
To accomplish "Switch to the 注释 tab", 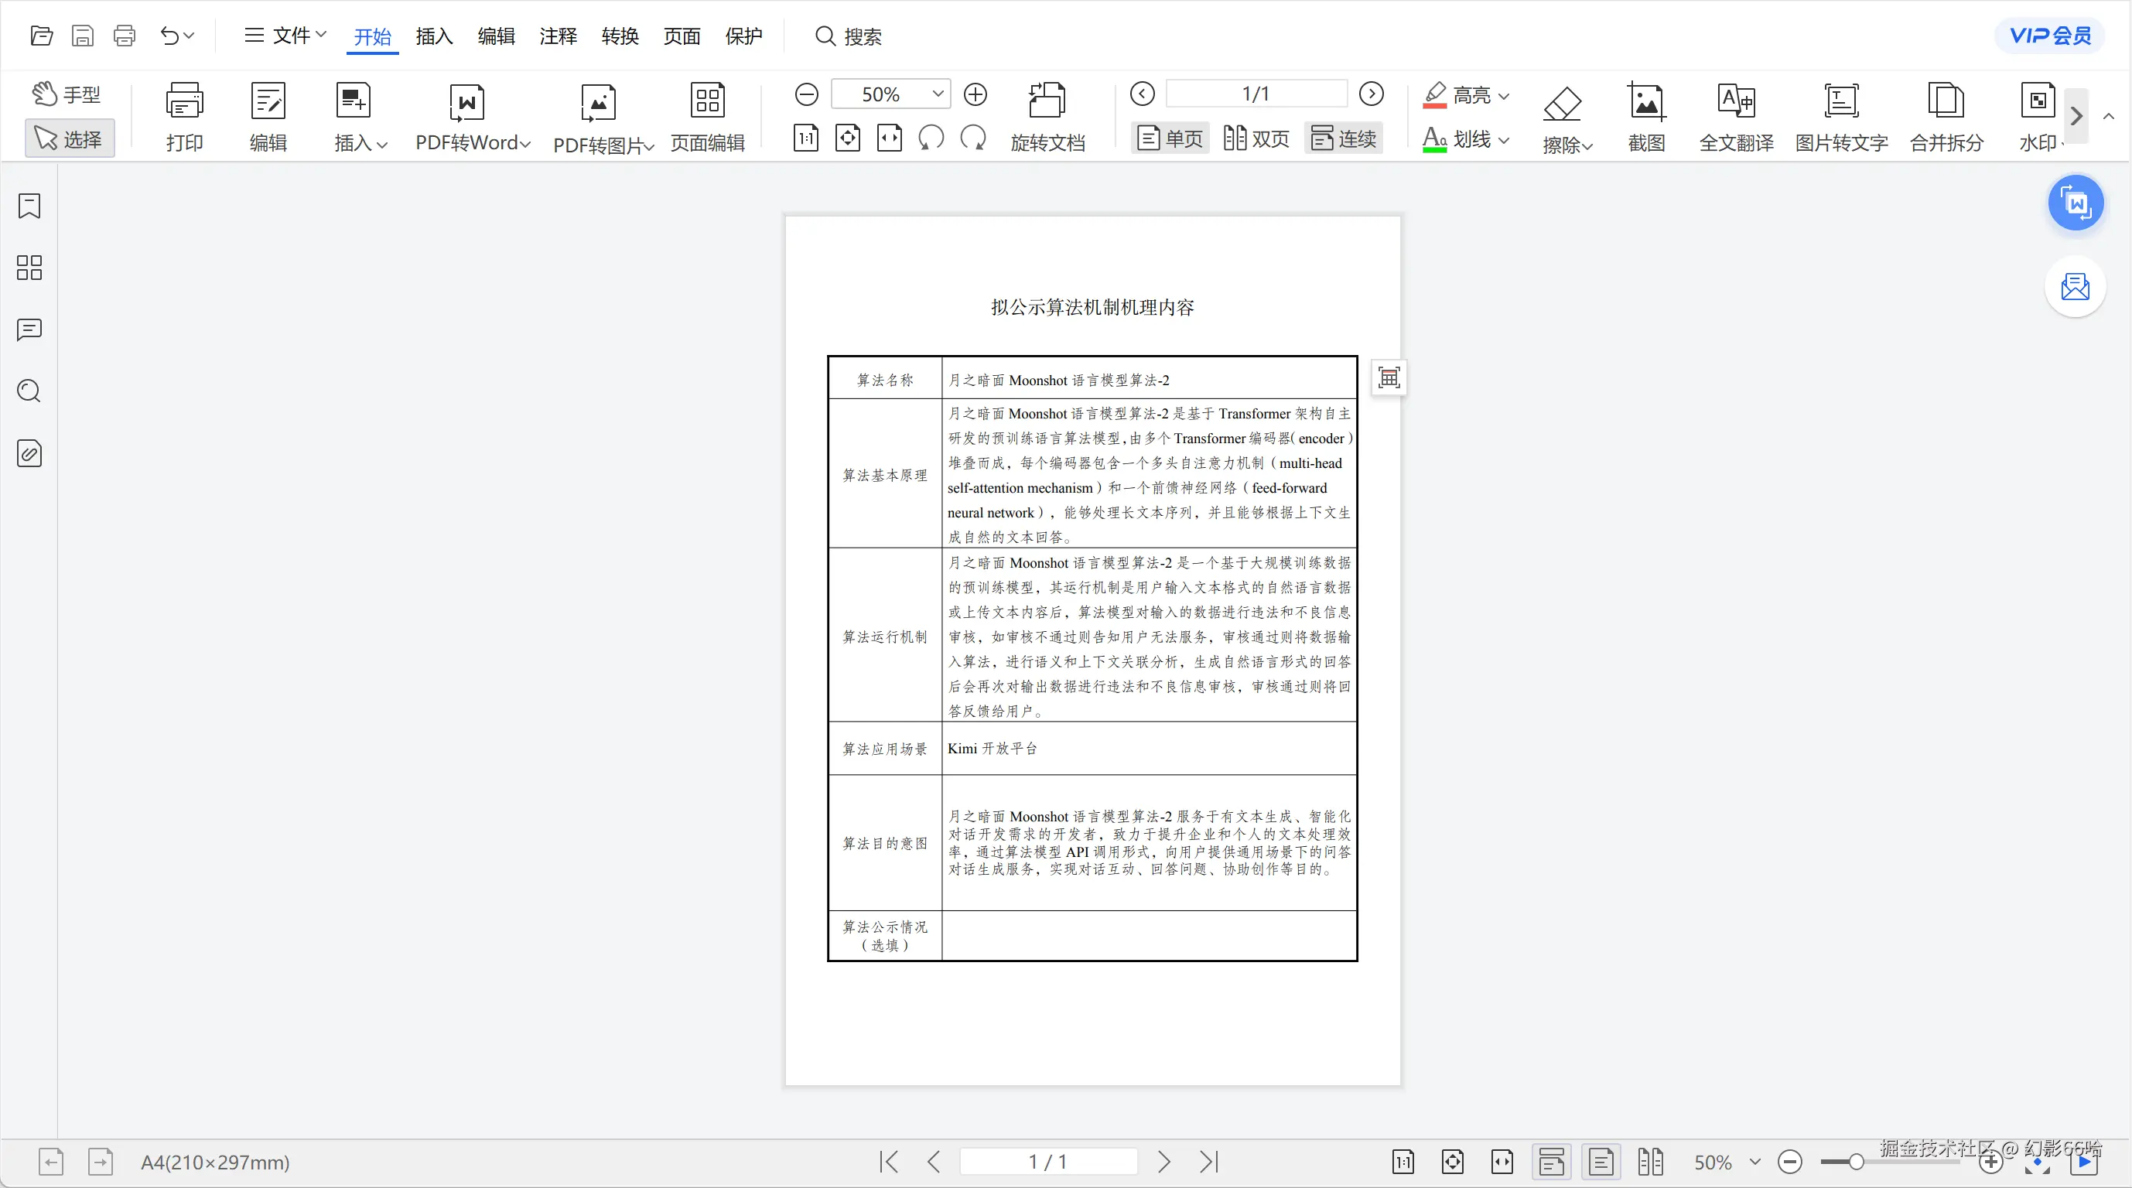I will pyautogui.click(x=558, y=36).
